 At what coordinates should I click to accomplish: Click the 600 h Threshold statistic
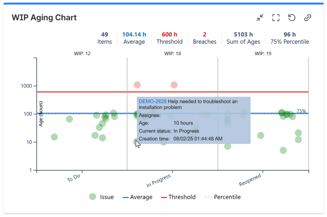(169, 38)
